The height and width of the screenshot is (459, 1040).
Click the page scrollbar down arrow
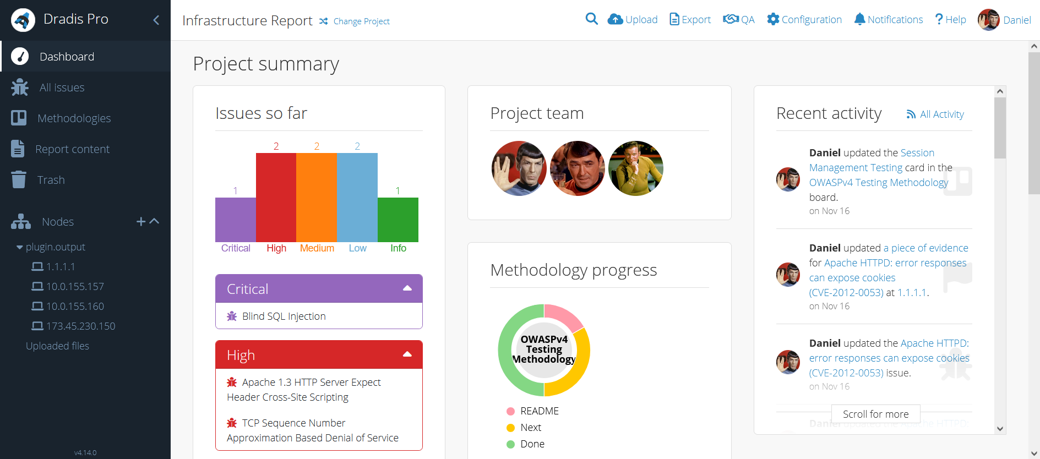point(1034,453)
